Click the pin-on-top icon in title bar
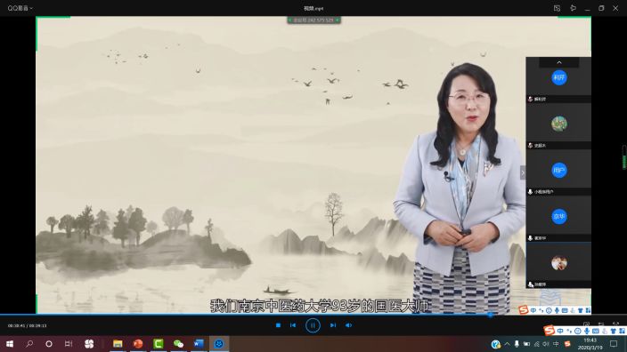 (x=573, y=8)
